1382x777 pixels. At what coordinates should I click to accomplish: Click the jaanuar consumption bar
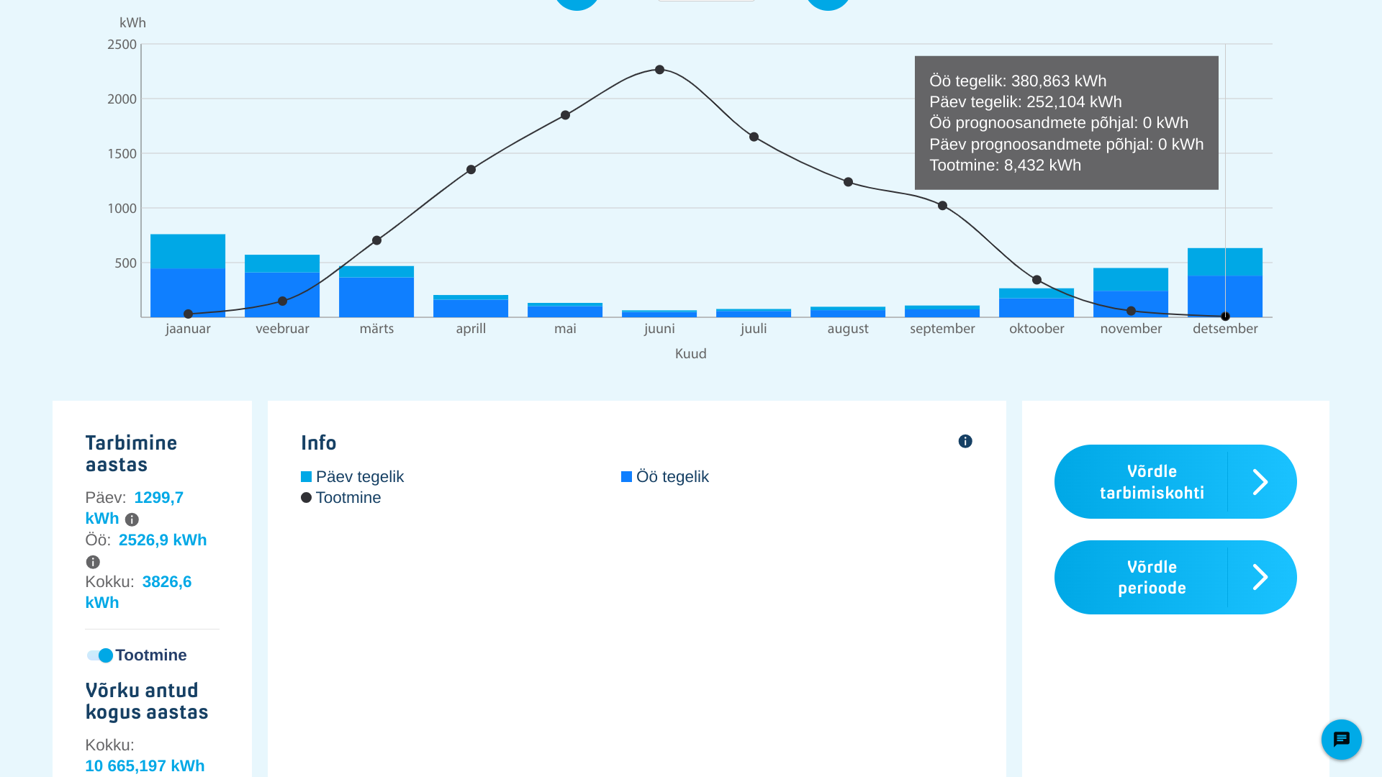188,281
